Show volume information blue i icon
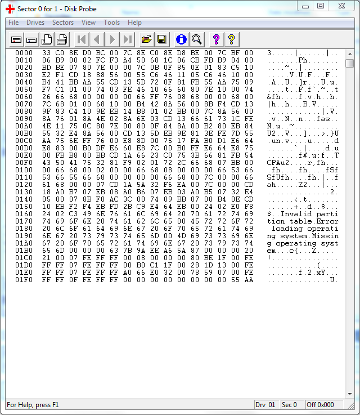The width and height of the screenshot is (360, 415). [x=181, y=40]
